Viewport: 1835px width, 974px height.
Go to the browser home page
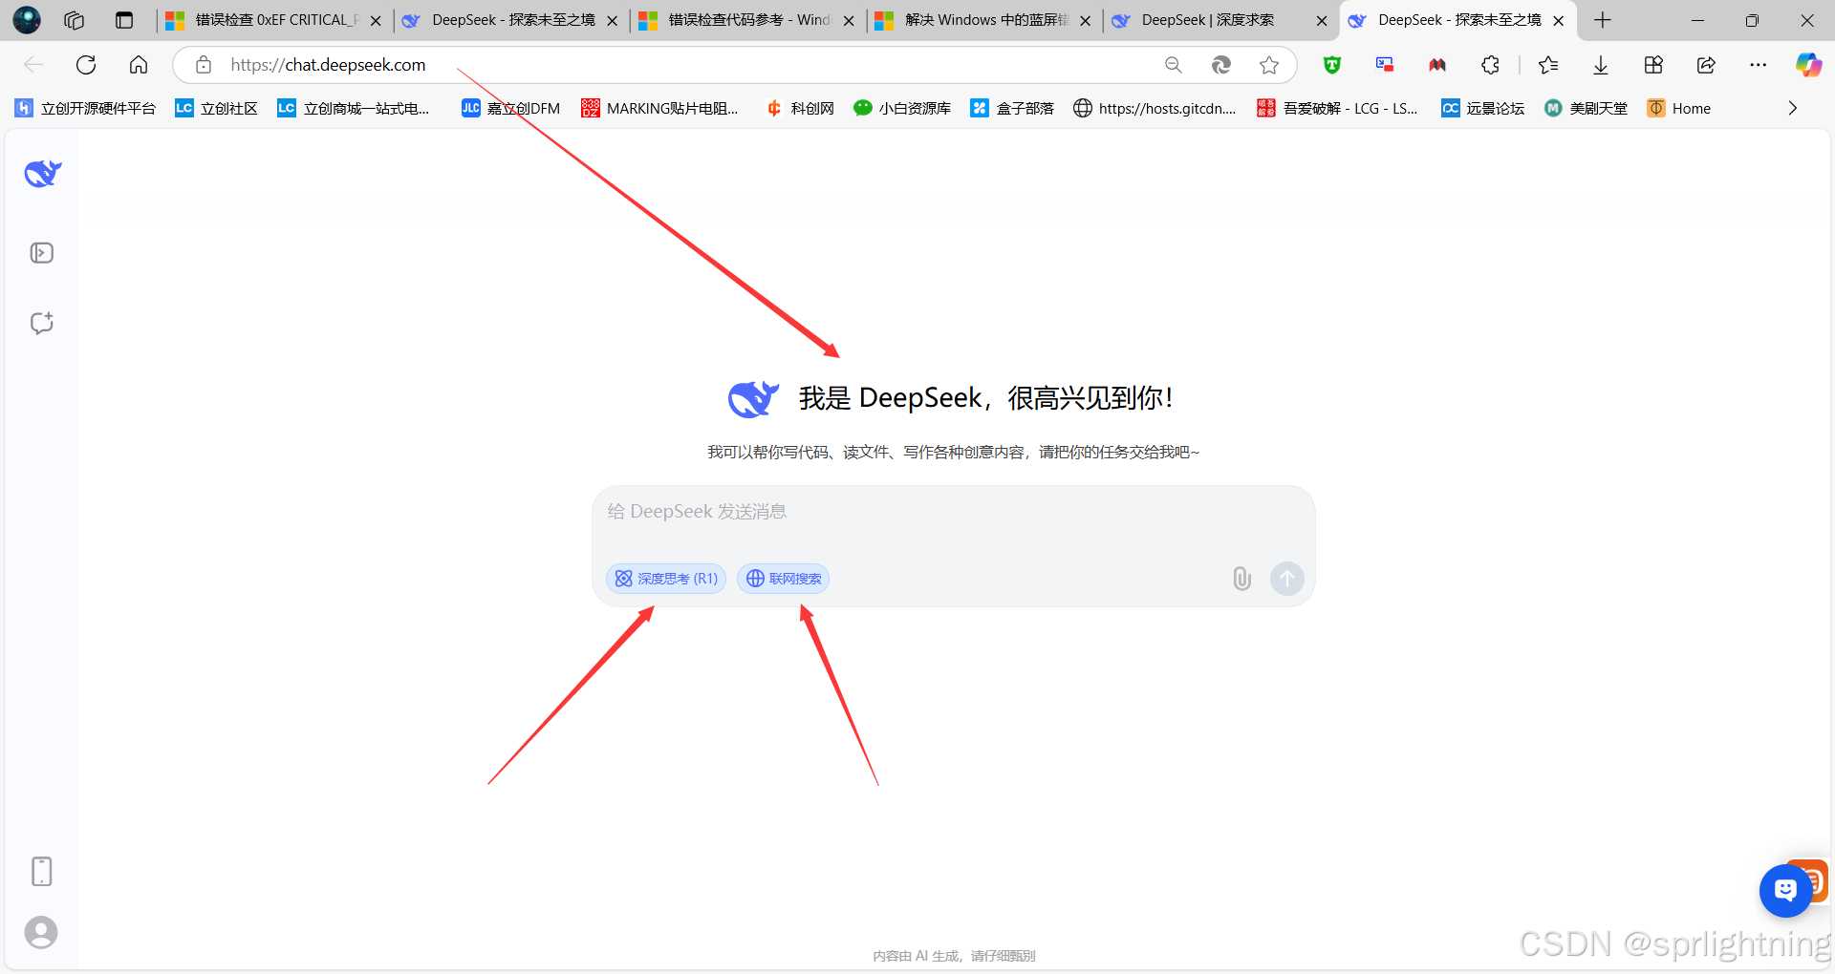point(139,65)
